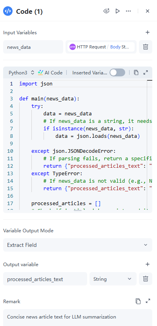Add a new output variable

pos(148,264)
